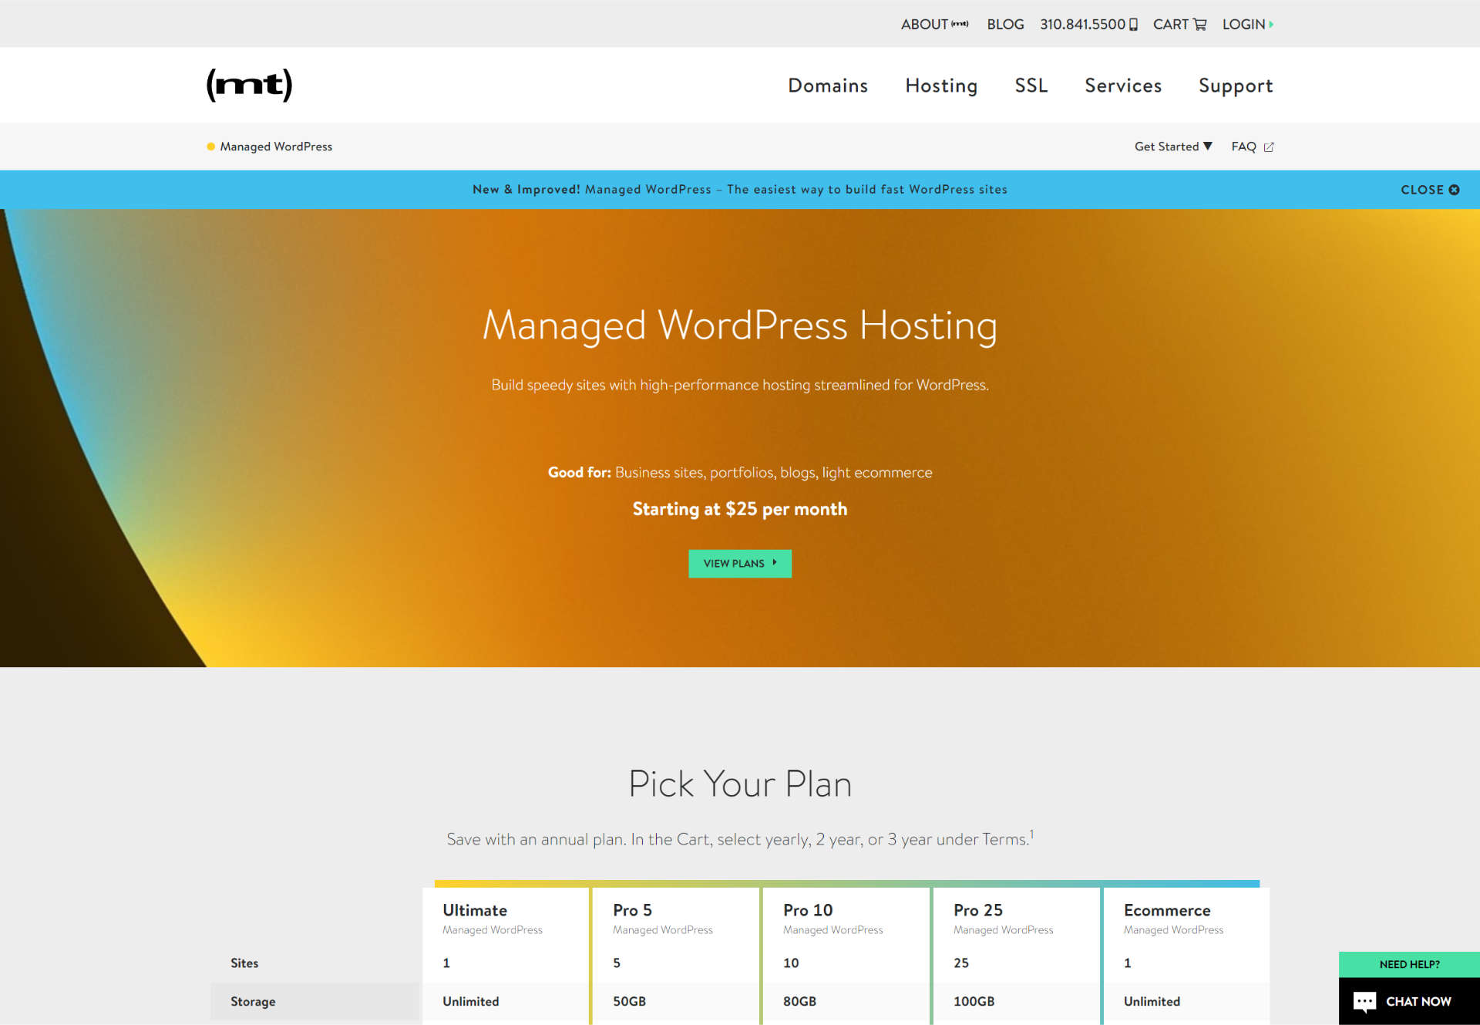Image resolution: width=1480 pixels, height=1025 pixels.
Task: Click the footnote 1 superscript after Terms
Action: 1031,834
